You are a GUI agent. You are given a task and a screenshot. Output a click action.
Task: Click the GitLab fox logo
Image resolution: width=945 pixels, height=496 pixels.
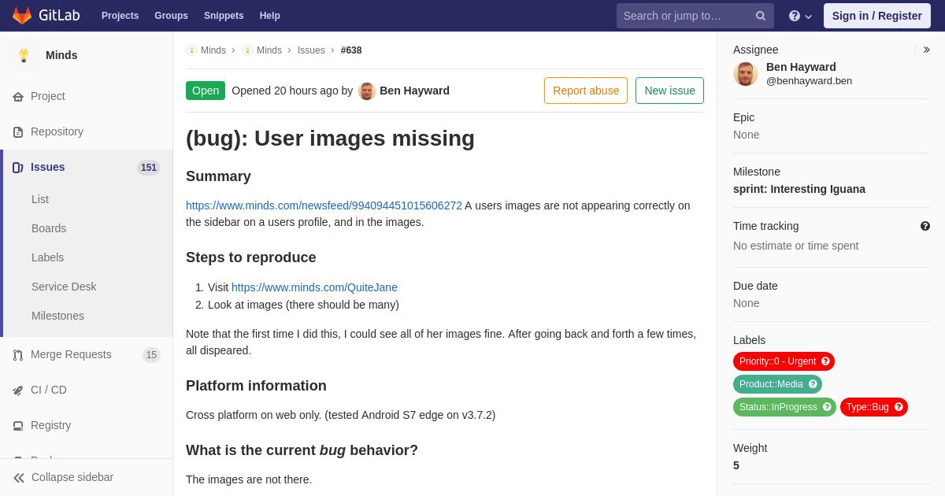pyautogui.click(x=22, y=16)
